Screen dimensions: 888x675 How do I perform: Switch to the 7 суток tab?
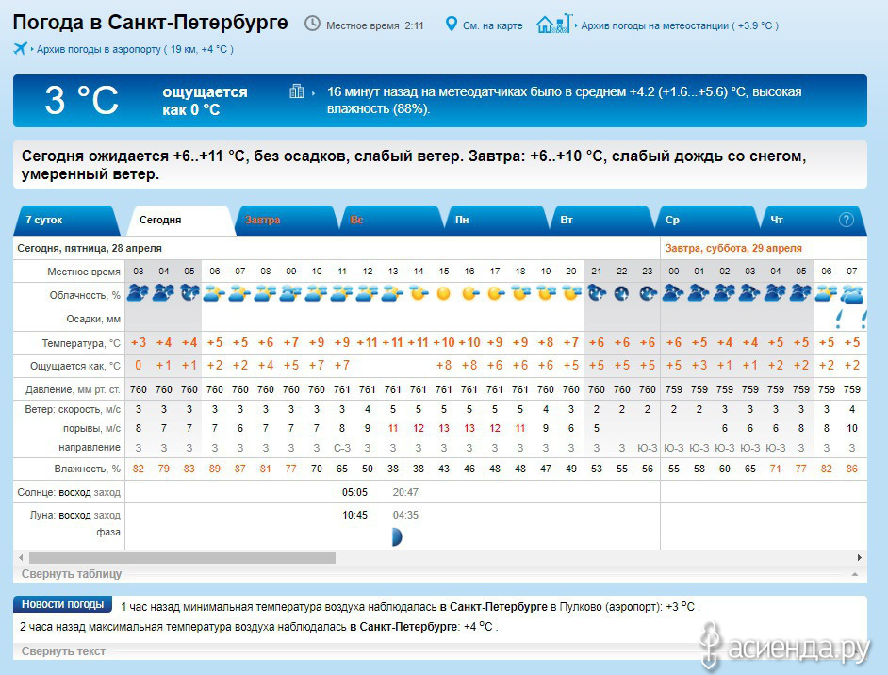[67, 220]
